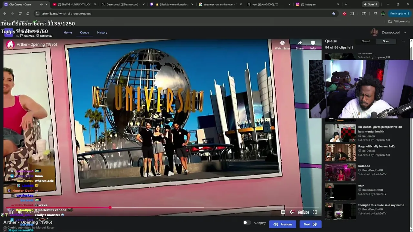
Task: Select the lmfaooo clip thumbnail
Action: tap(340, 172)
